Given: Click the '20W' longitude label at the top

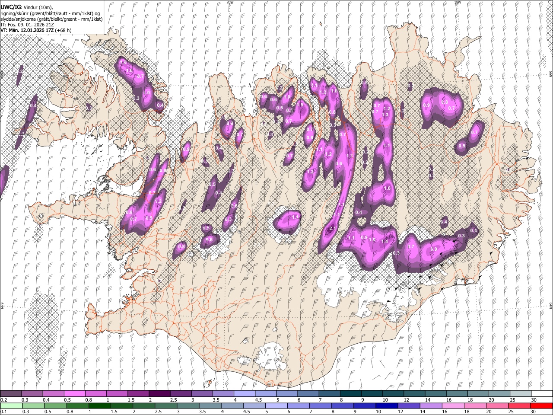Looking at the screenshot, I should [x=230, y=2].
